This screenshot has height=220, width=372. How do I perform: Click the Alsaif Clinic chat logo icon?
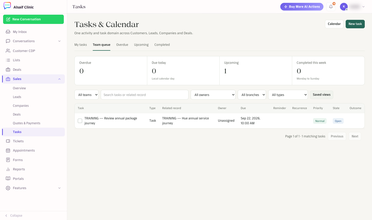tap(7, 6)
